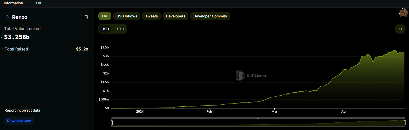Toggle the Developers chart metric

pyautogui.click(x=175, y=16)
